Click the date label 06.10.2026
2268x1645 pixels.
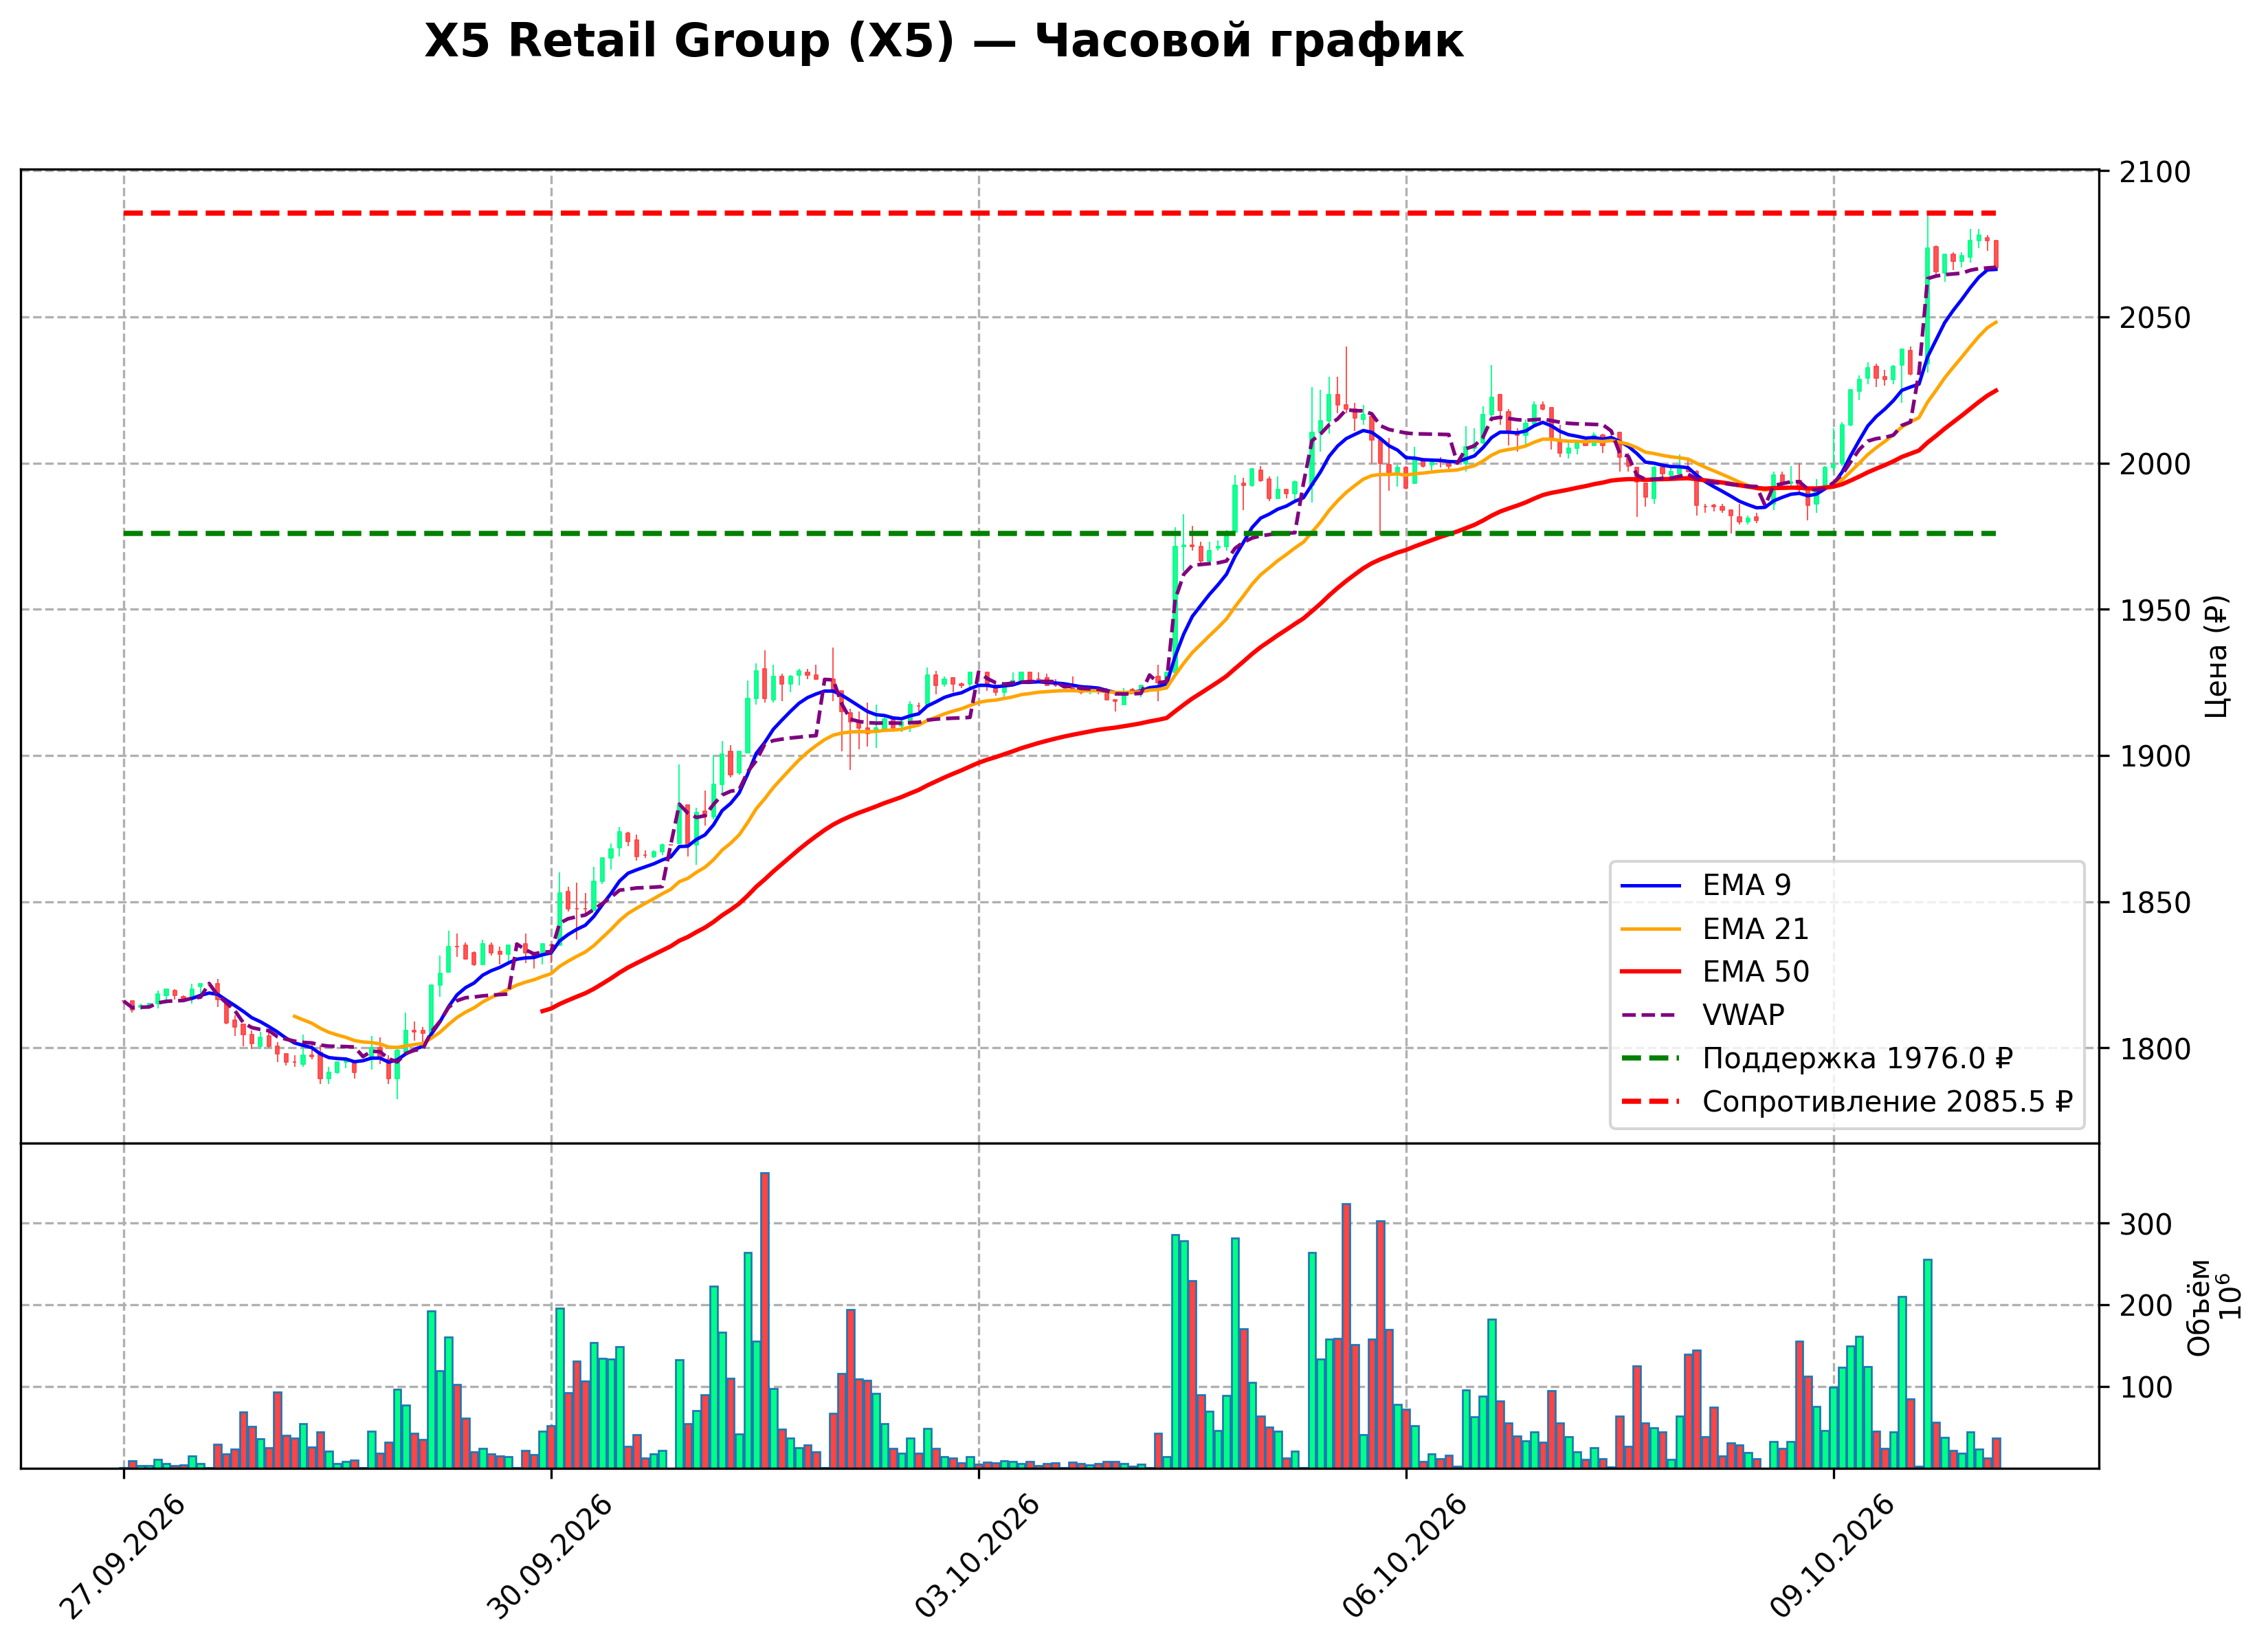click(1404, 1558)
